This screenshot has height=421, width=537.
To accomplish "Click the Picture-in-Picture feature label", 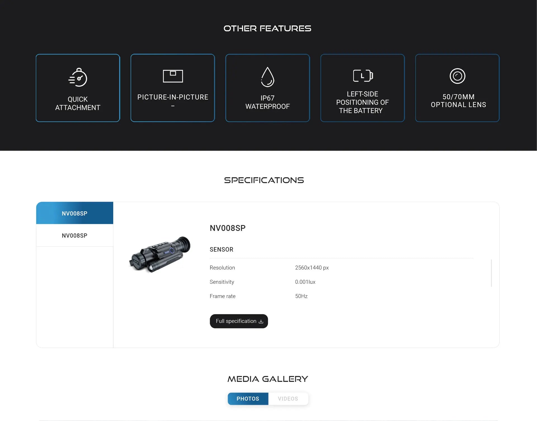I will [x=173, y=97].
